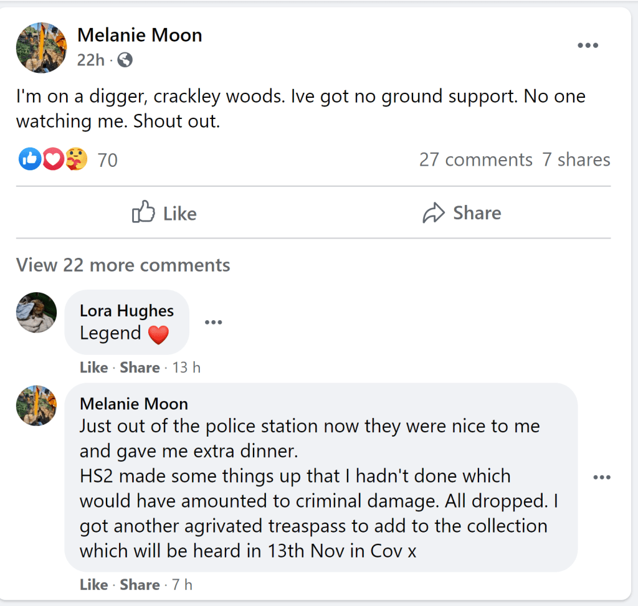Image resolution: width=638 pixels, height=606 pixels.
Task: Click the Lora Hughes commenter name
Action: 126,310
